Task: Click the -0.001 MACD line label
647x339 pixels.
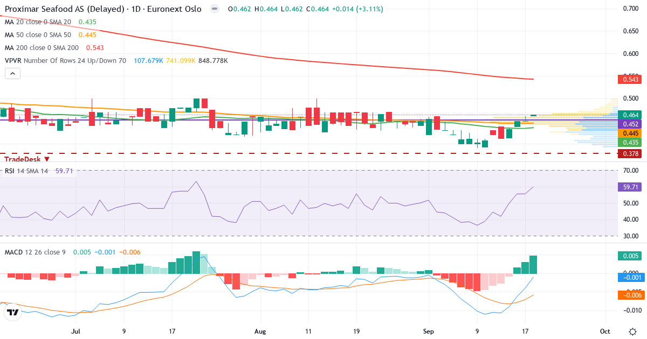Action: 630,278
